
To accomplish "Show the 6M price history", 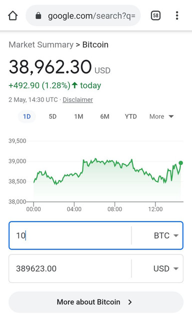I will 104,116.
